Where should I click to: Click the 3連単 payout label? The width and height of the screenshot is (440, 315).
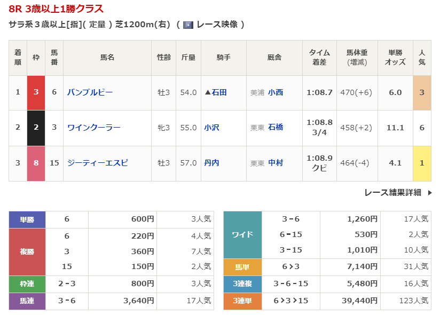pos(242,301)
